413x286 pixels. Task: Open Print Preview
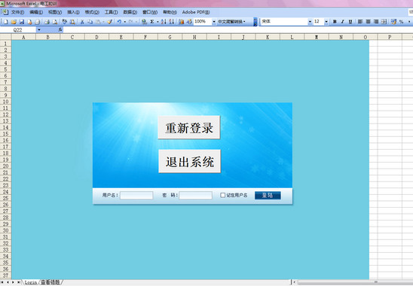click(54, 22)
